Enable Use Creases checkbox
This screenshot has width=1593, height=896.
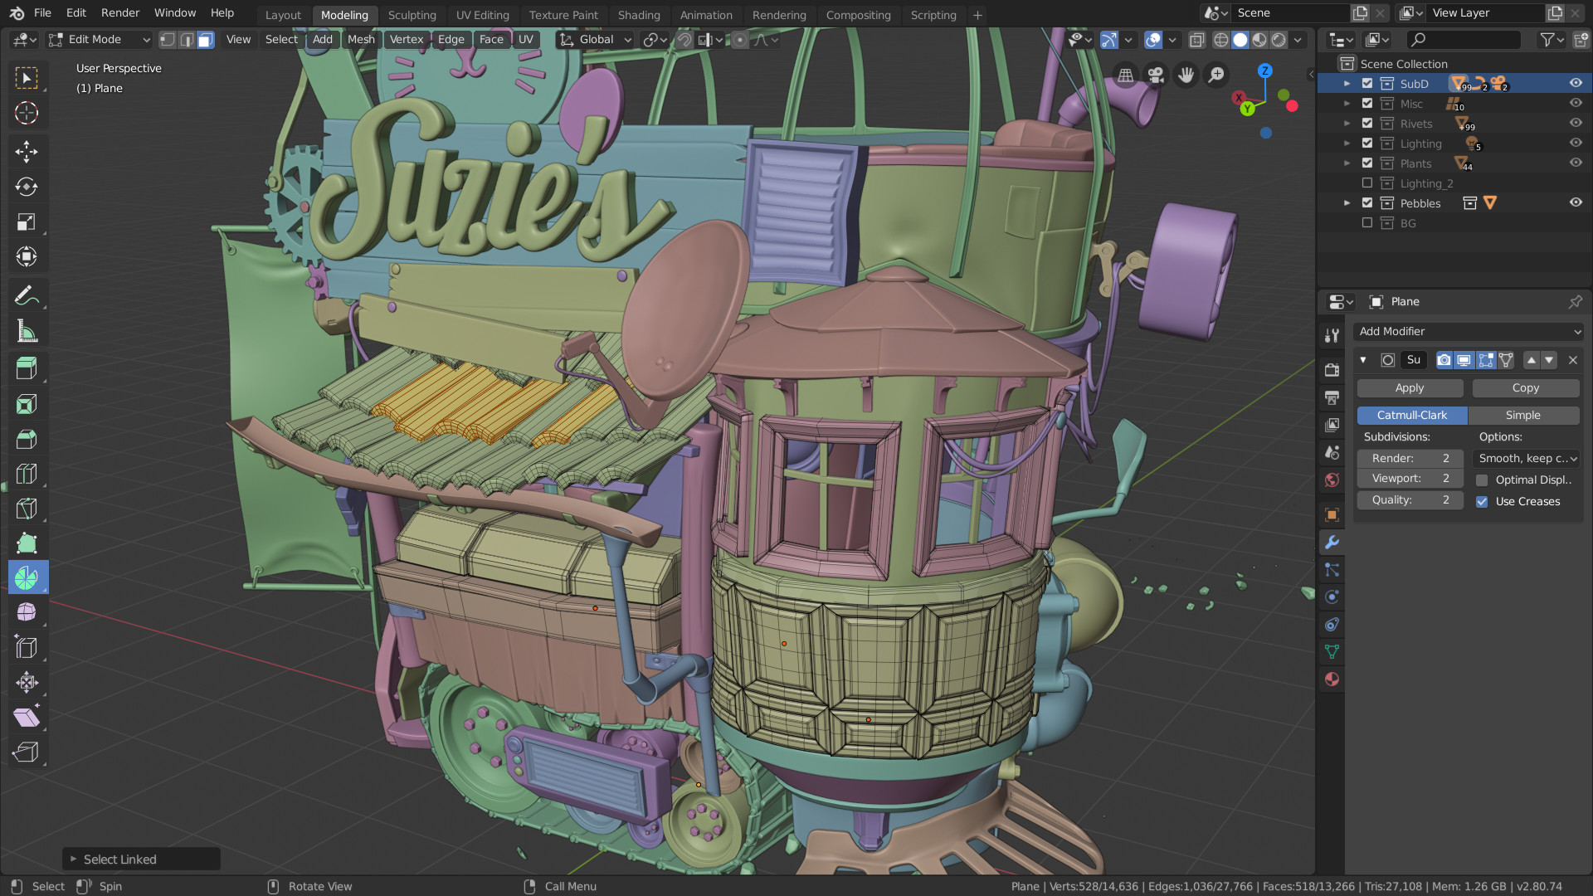(x=1483, y=501)
